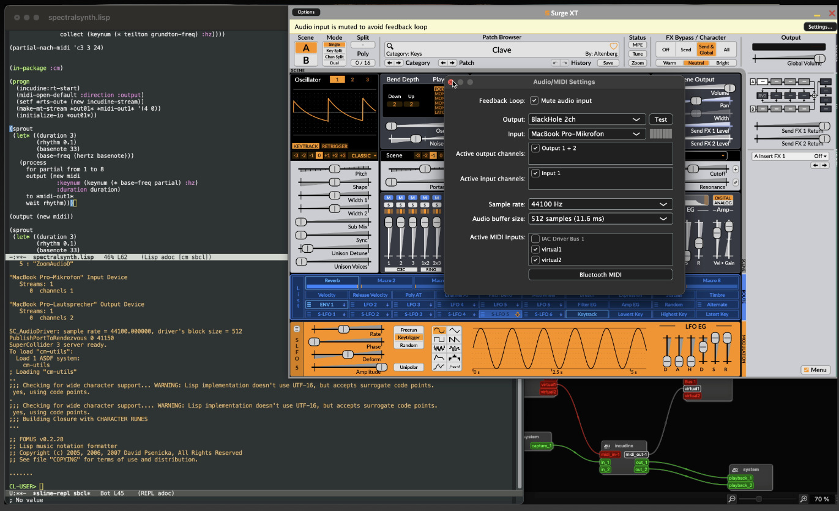
Task: Click the Options button in title bar
Action: (306, 12)
